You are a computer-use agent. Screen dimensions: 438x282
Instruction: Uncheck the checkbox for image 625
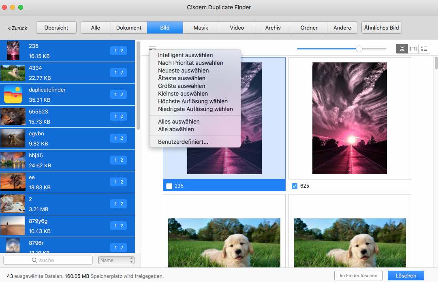click(x=295, y=186)
